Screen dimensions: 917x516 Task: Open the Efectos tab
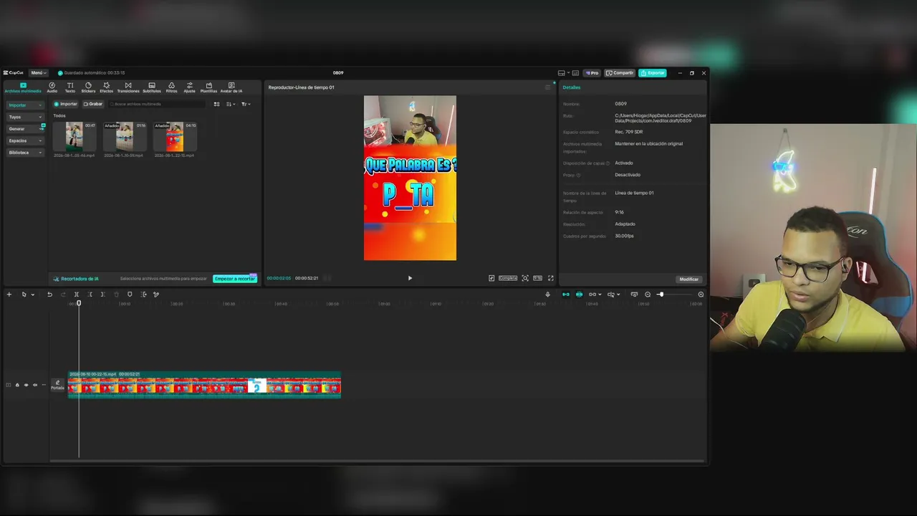pyautogui.click(x=106, y=87)
